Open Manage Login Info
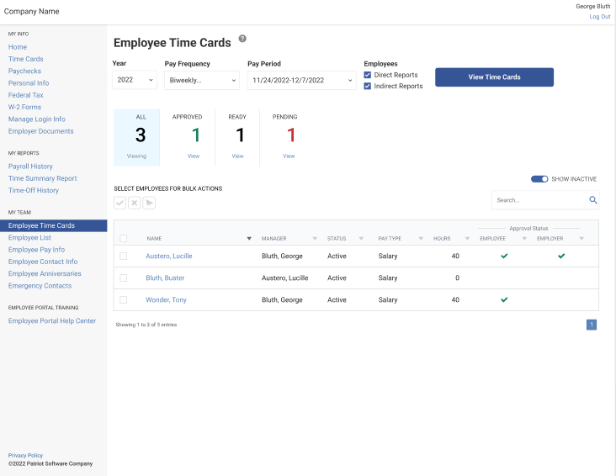 [37, 119]
